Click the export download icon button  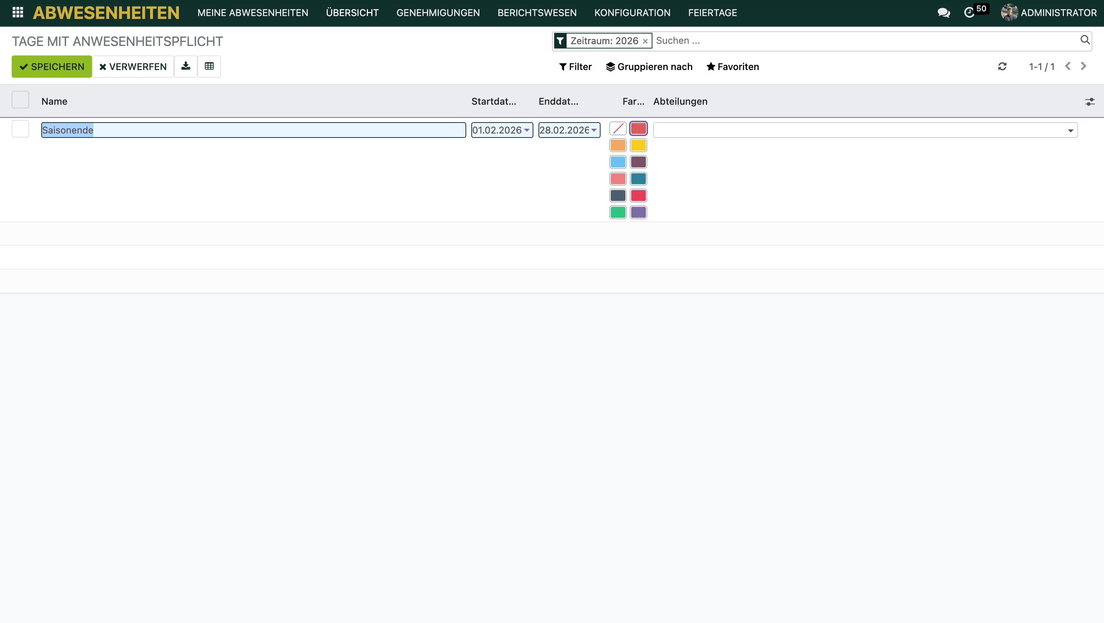point(185,66)
